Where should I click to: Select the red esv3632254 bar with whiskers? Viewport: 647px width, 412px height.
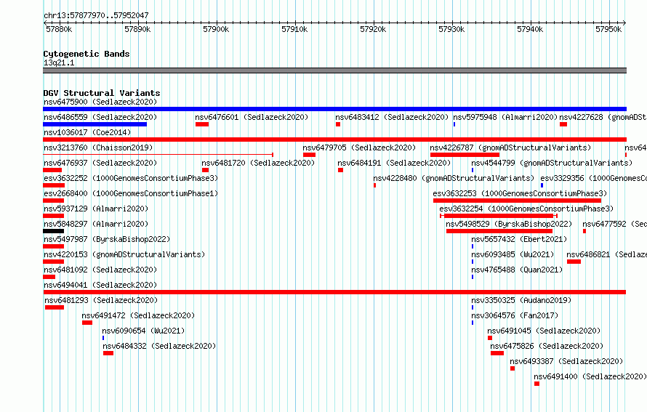[499, 216]
